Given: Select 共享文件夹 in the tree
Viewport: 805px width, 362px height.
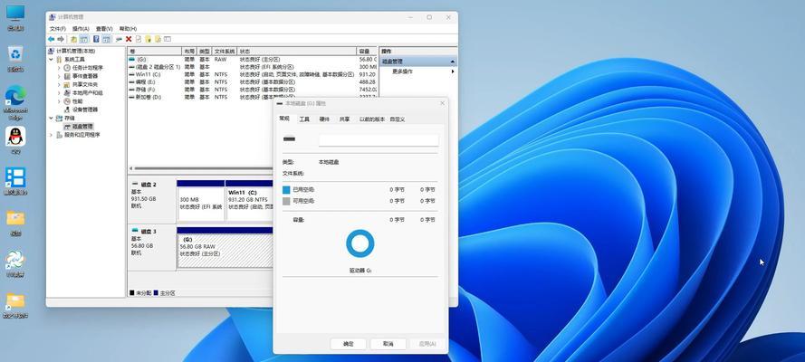Looking at the screenshot, I should pyautogui.click(x=85, y=84).
